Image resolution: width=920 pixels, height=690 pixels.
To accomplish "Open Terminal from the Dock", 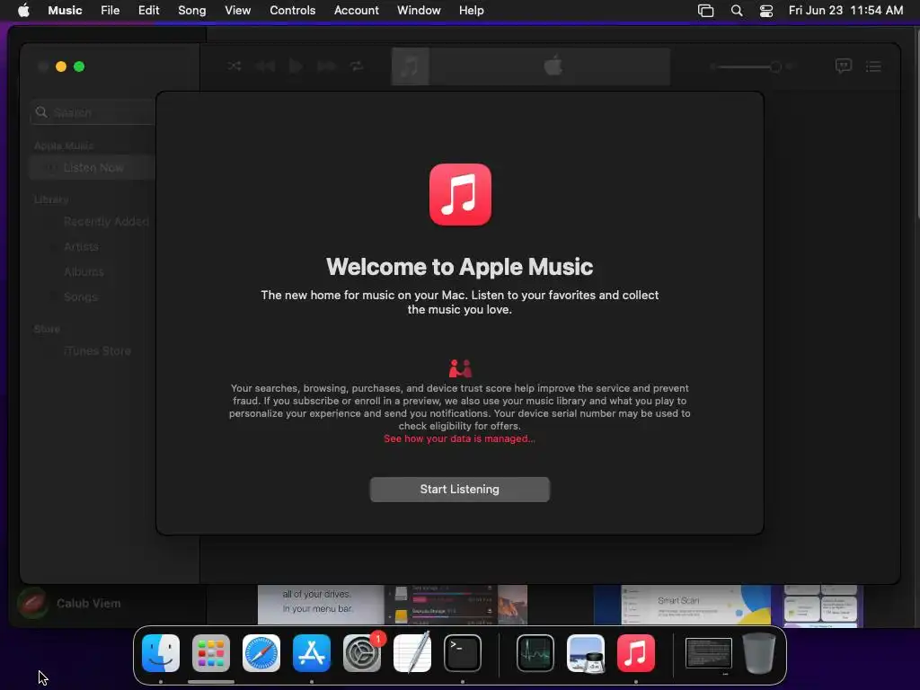I will 463,653.
